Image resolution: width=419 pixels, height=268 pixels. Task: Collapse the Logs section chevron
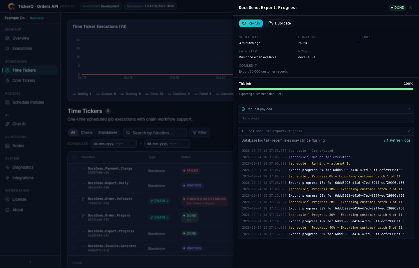coord(409,131)
